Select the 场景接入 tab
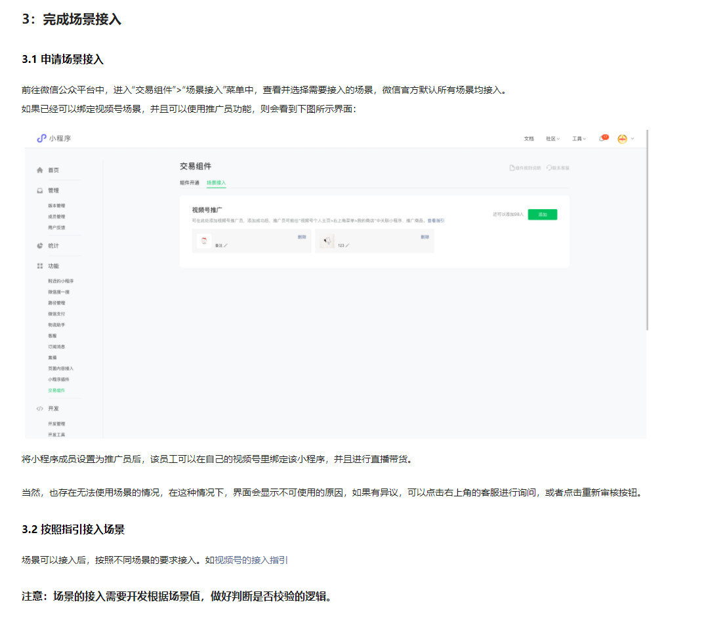 pyautogui.click(x=216, y=183)
